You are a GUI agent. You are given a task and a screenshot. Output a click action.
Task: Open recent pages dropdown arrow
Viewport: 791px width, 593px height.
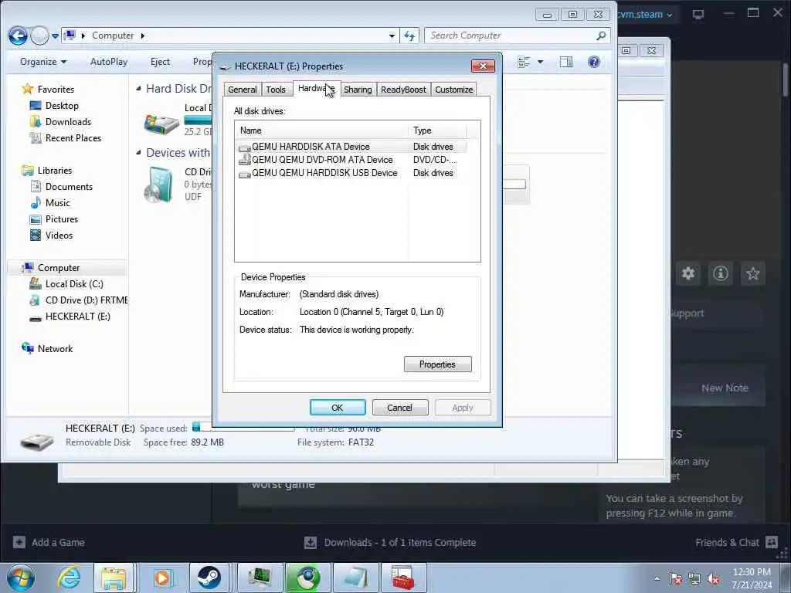(x=55, y=36)
